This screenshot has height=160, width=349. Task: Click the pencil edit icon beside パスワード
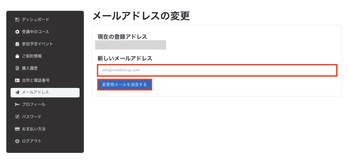point(17,116)
